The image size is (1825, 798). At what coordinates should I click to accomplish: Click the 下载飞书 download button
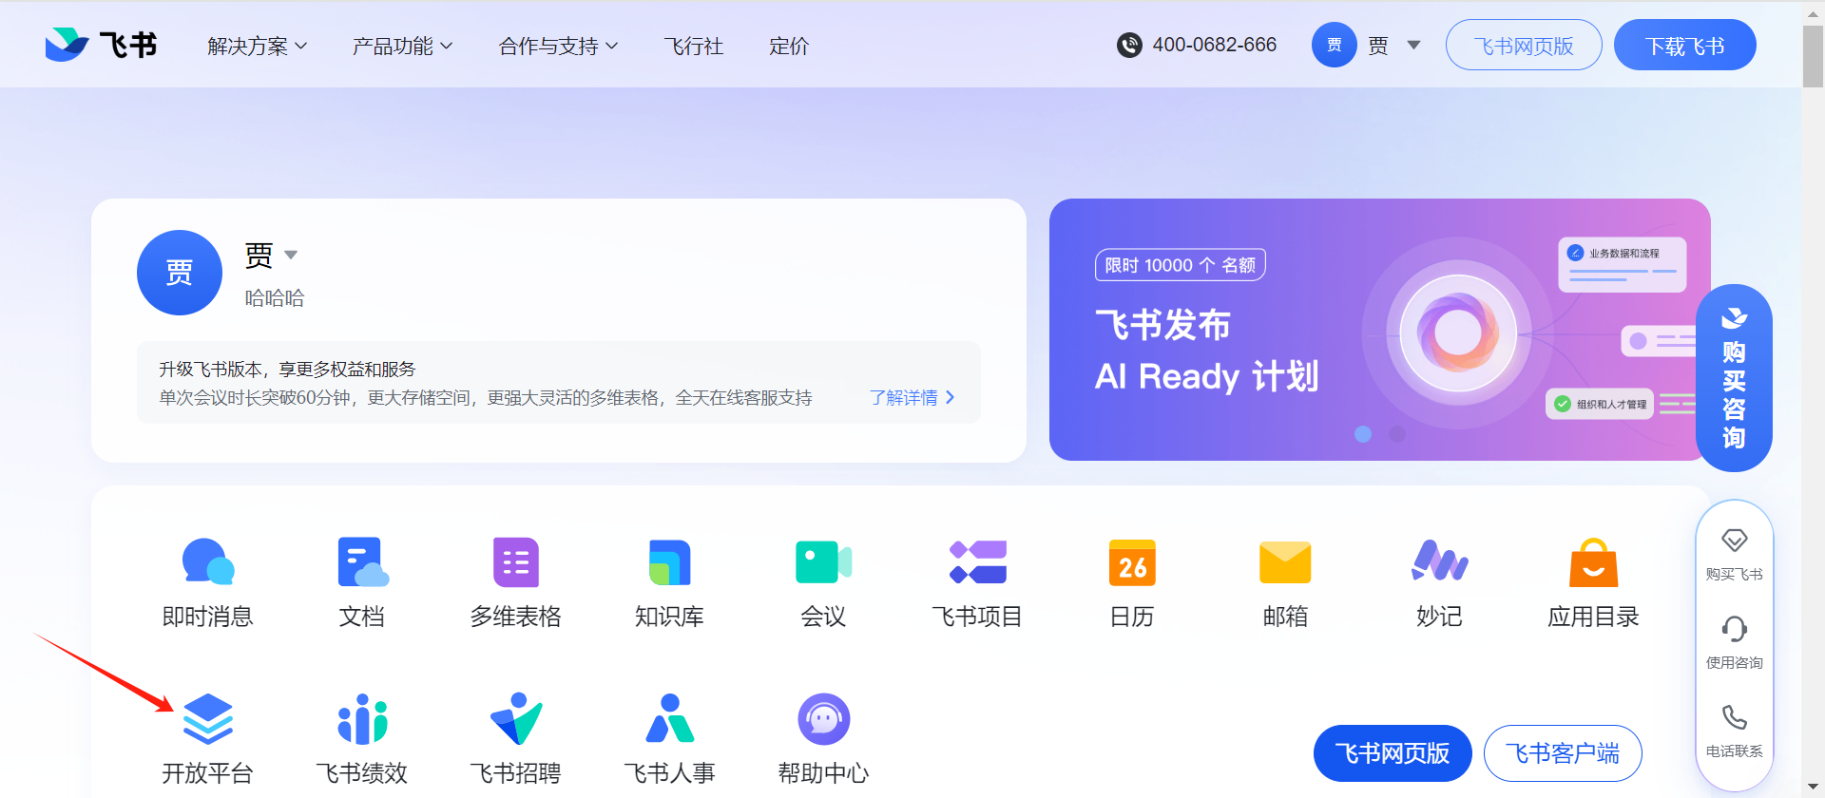[x=1685, y=46]
